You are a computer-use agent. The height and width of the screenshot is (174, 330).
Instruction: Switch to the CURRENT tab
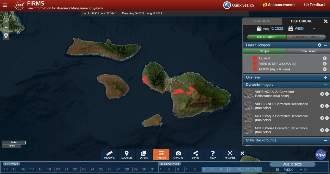[262, 21]
